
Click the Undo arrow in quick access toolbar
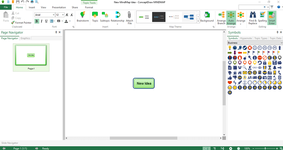tap(22, 2)
